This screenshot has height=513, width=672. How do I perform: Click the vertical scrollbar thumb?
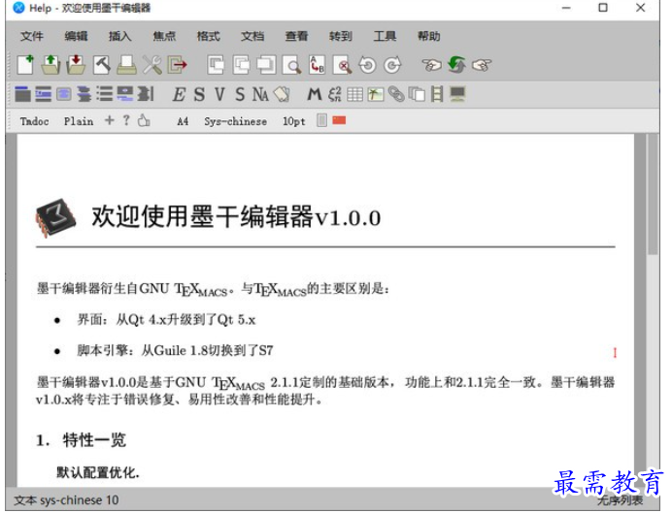point(653,195)
